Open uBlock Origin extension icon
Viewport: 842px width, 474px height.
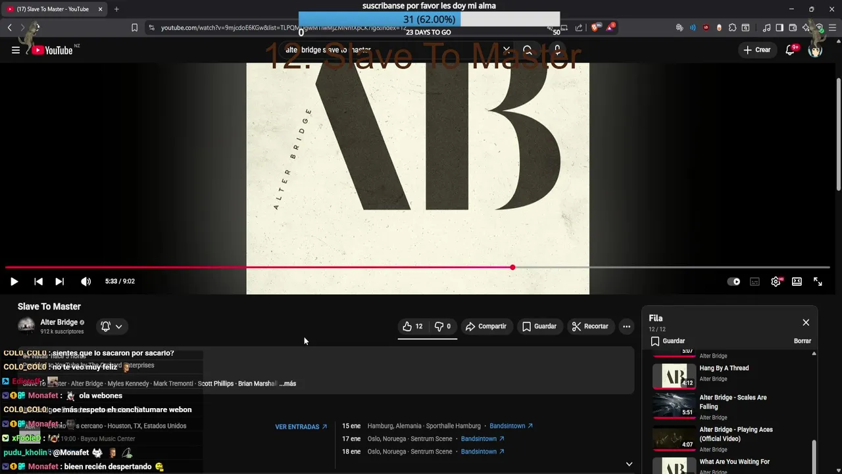coord(706,28)
